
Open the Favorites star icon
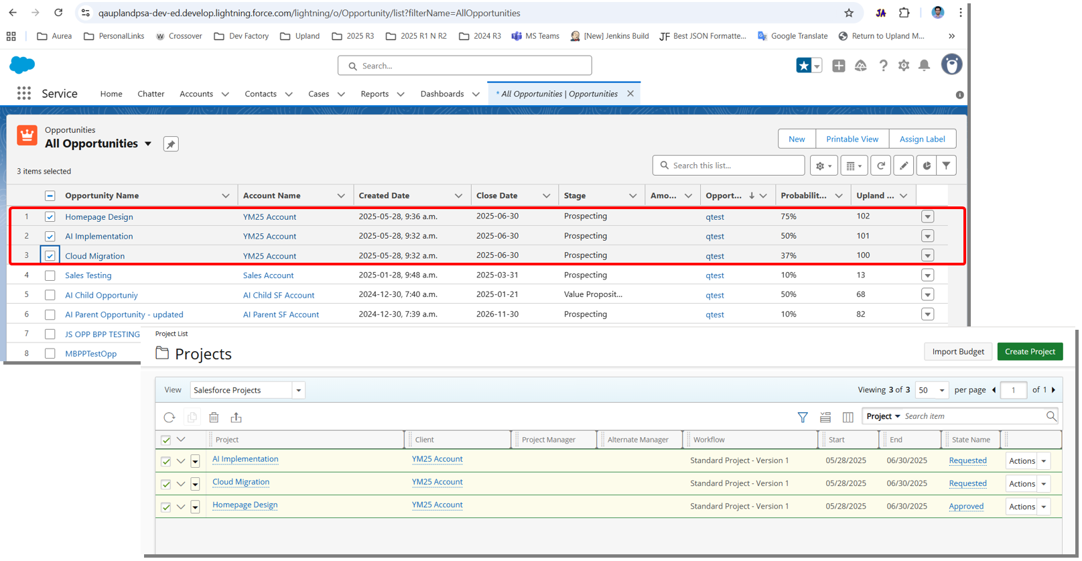[803, 65]
